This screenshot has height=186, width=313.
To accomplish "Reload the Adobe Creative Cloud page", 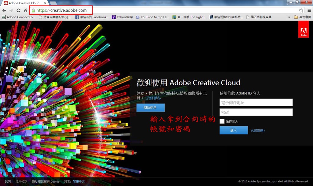I will [18, 10].
